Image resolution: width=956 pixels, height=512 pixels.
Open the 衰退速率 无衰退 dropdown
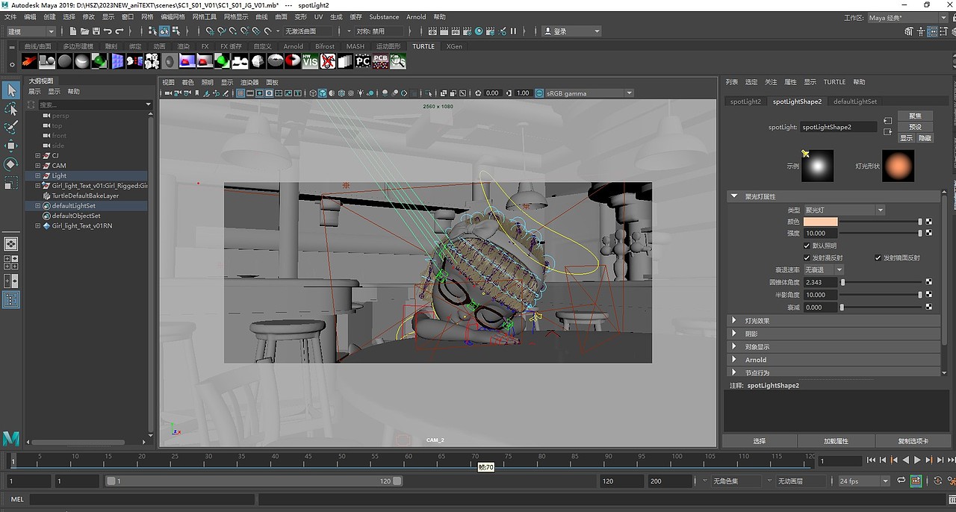[x=823, y=269]
